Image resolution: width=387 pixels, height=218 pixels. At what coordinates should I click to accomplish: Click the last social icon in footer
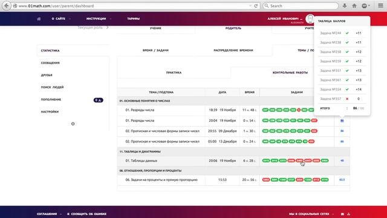(348, 214)
